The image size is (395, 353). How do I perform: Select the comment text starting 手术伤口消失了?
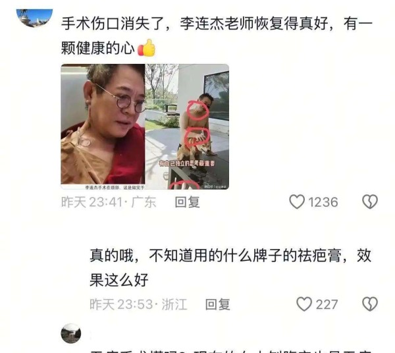(217, 36)
